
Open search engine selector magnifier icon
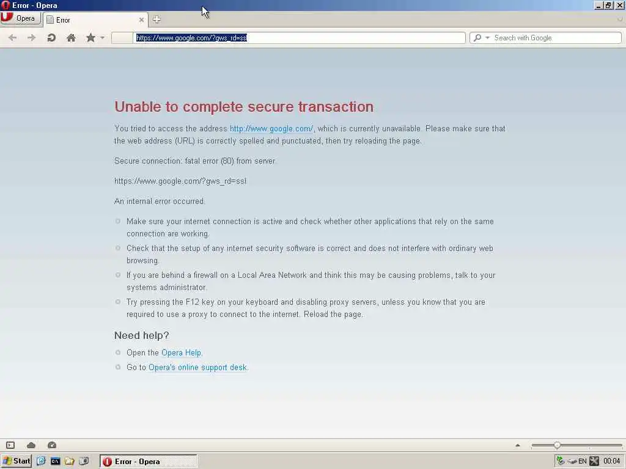click(477, 38)
